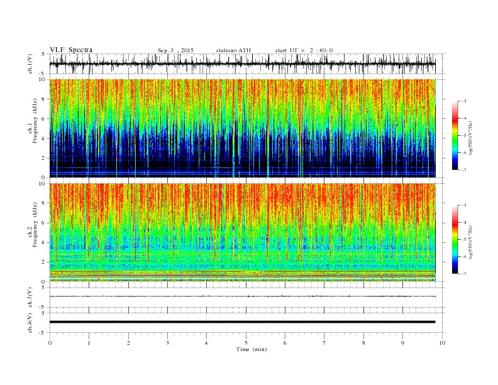
Task: Select the "start UT = 2:40:0" label
Action: [x=304, y=50]
